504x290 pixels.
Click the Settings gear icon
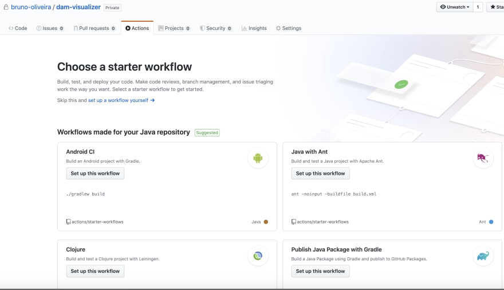278,28
